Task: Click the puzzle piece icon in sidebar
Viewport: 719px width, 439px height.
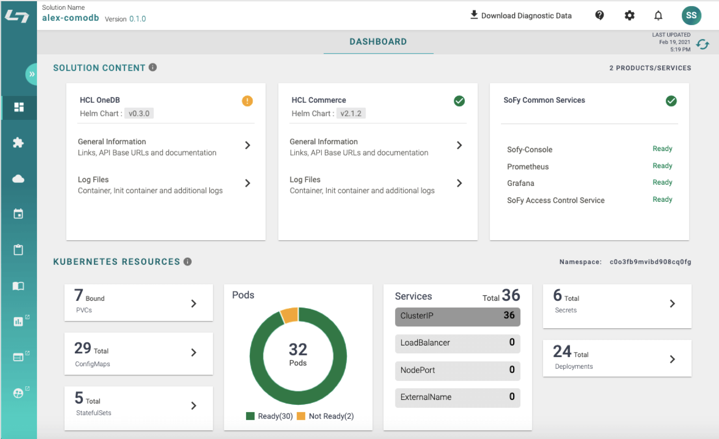Action: [18, 143]
